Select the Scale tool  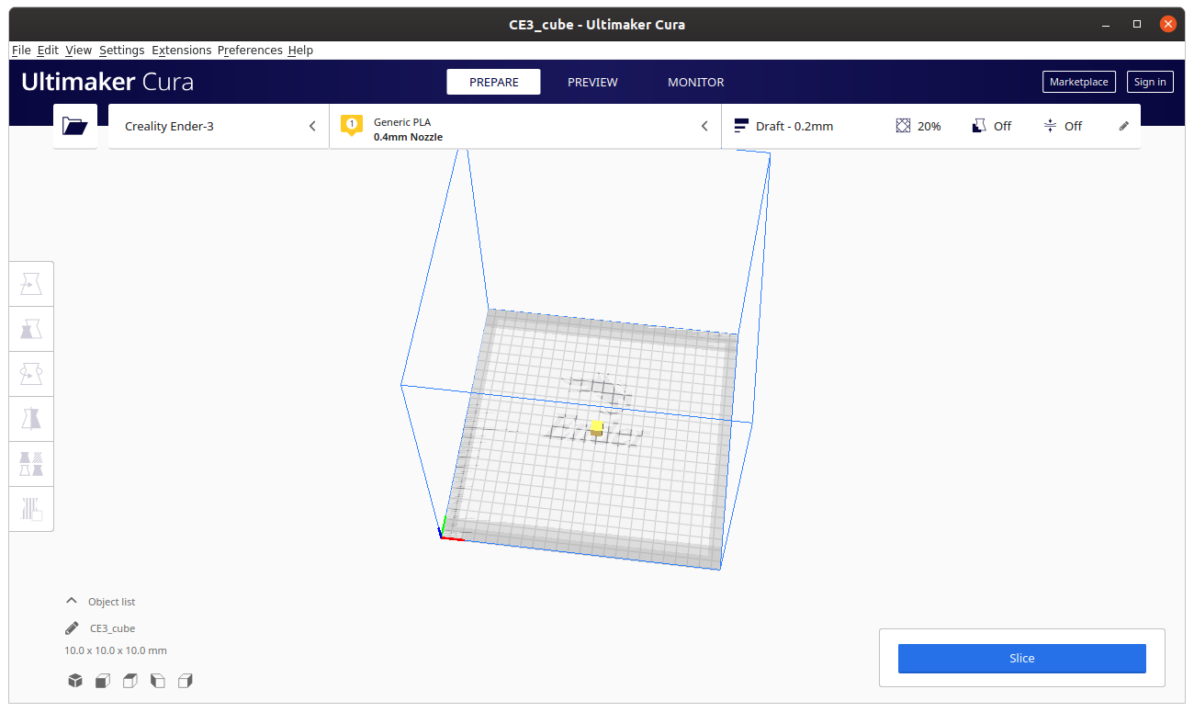coord(31,328)
